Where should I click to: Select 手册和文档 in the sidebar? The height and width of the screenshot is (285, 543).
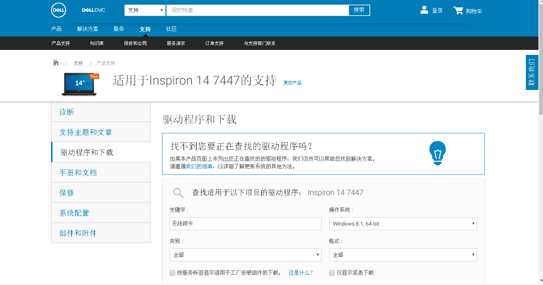point(101,173)
